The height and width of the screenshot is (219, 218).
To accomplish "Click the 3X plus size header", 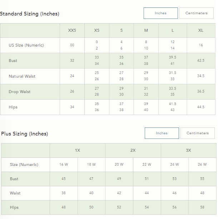I will pyautogui.click(x=189, y=150).
